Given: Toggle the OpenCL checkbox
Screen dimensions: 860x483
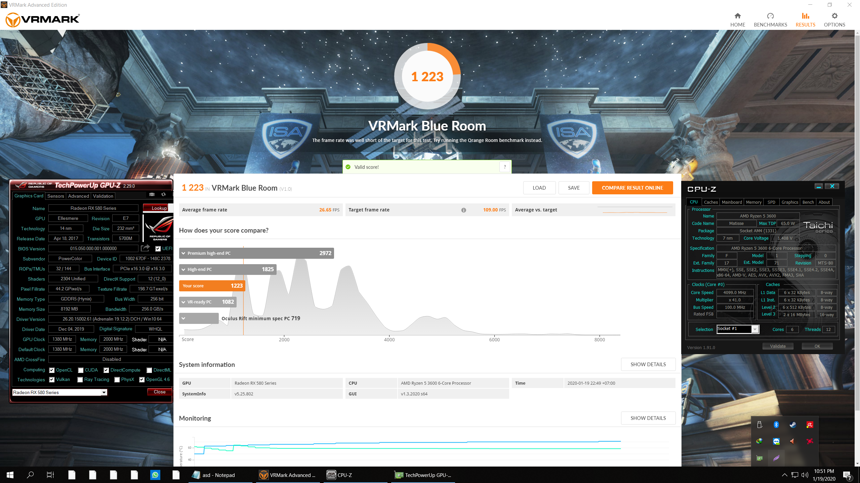Looking at the screenshot, I should tap(52, 370).
